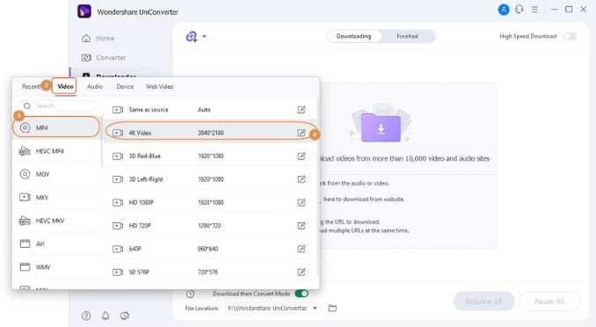596x327 pixels.
Task: Click the AVI format icon
Action: tap(25, 243)
